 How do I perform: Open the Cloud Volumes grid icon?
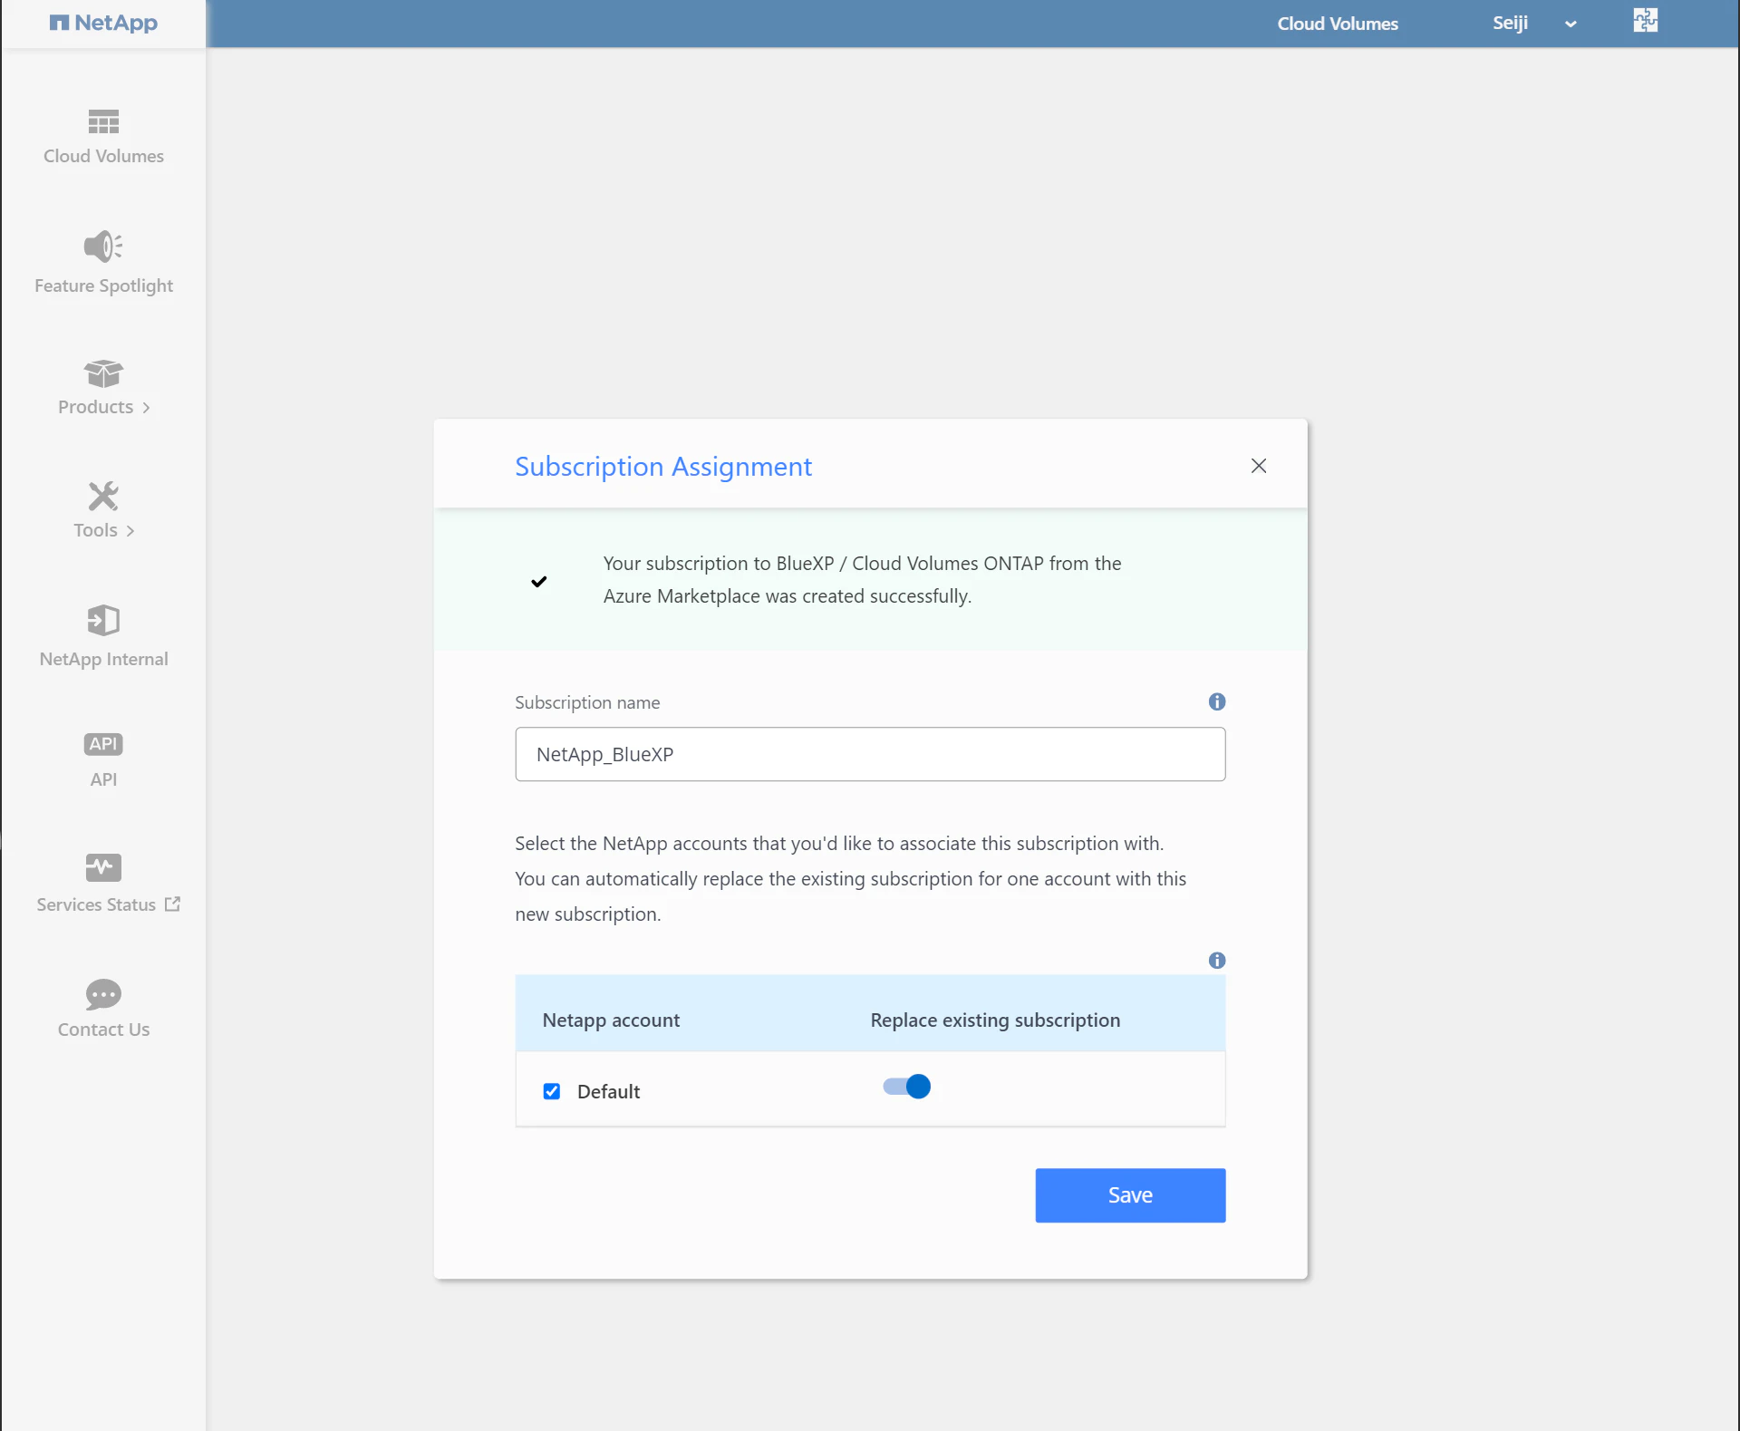pos(103,121)
